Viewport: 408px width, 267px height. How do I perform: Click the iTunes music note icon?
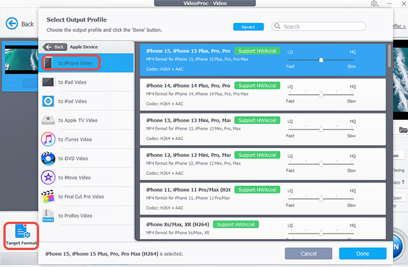pos(48,139)
